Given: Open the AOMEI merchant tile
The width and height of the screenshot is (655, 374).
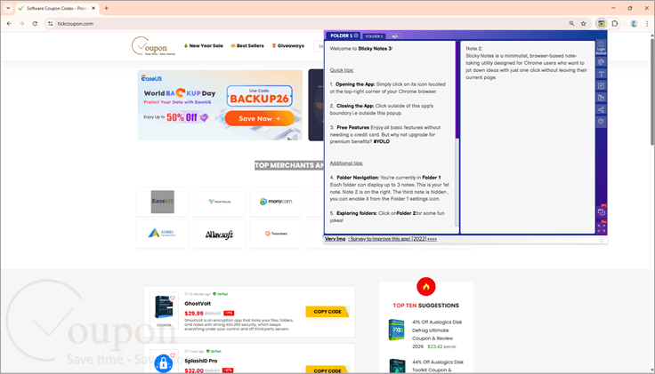Looking at the screenshot, I should pyautogui.click(x=163, y=234).
